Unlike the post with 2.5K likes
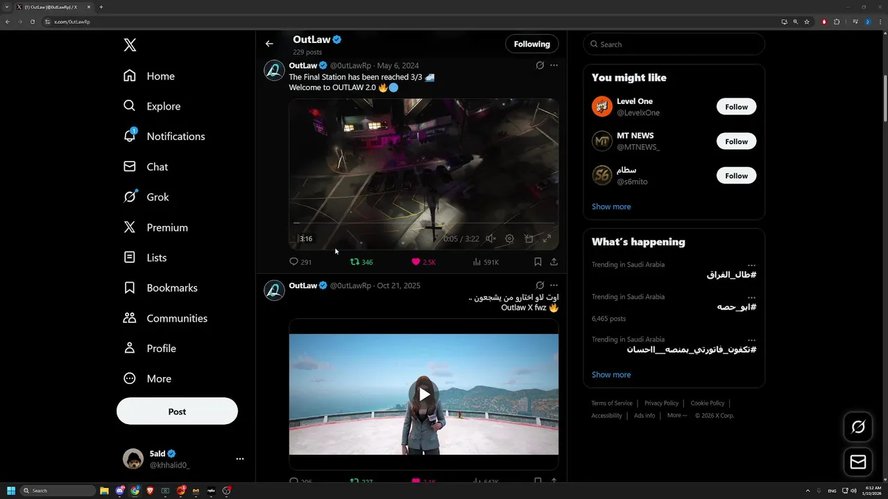Viewport: 888px width, 499px height. pos(423,262)
